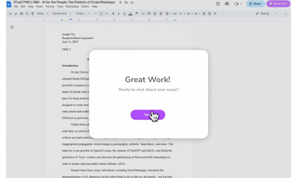The image size is (297, 178).
Task: Click the left indent marker on ruler
Action: click(x=62, y=20)
